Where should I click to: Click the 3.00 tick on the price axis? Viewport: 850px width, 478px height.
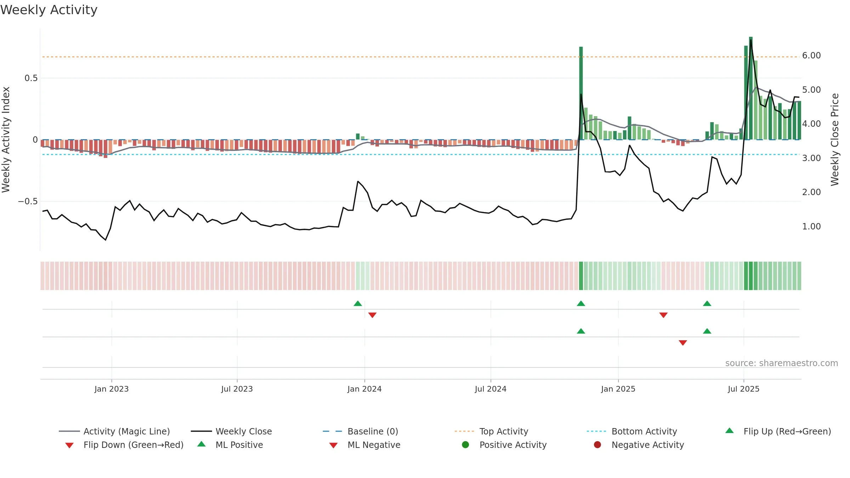pyautogui.click(x=811, y=158)
